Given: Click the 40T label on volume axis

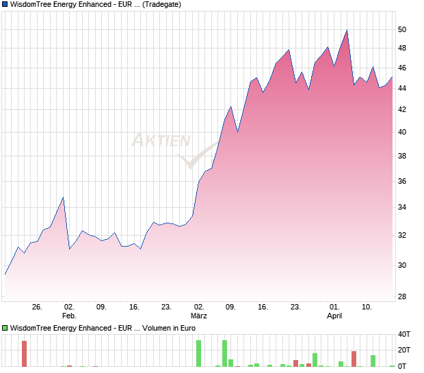Looking at the screenshot, I should pyautogui.click(x=403, y=334).
